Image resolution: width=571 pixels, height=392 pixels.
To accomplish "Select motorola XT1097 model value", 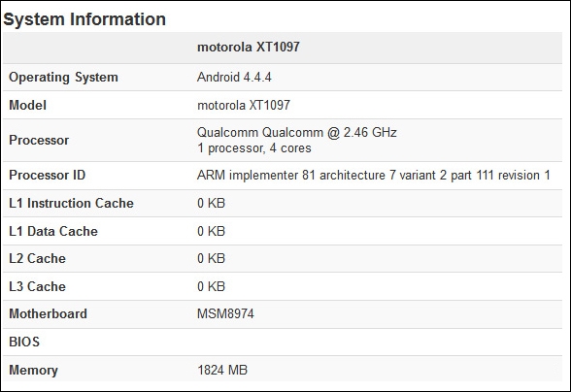I will [x=244, y=105].
